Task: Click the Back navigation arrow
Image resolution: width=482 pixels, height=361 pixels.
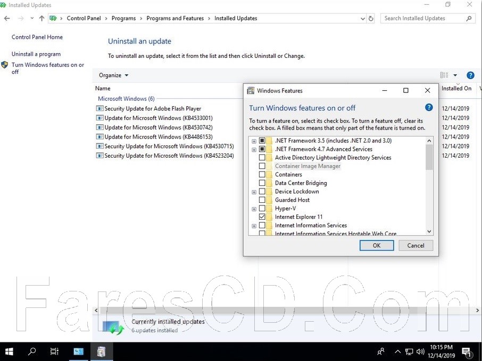Action: click(7, 19)
